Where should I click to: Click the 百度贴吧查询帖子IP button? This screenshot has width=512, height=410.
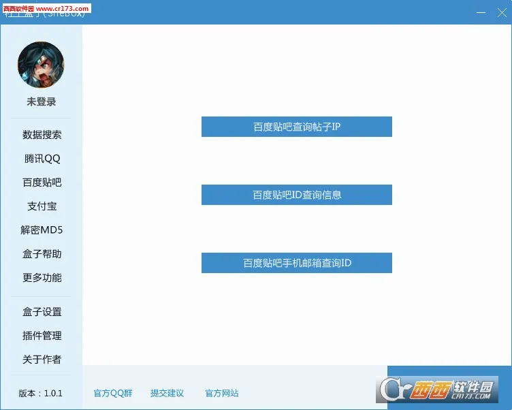point(296,127)
